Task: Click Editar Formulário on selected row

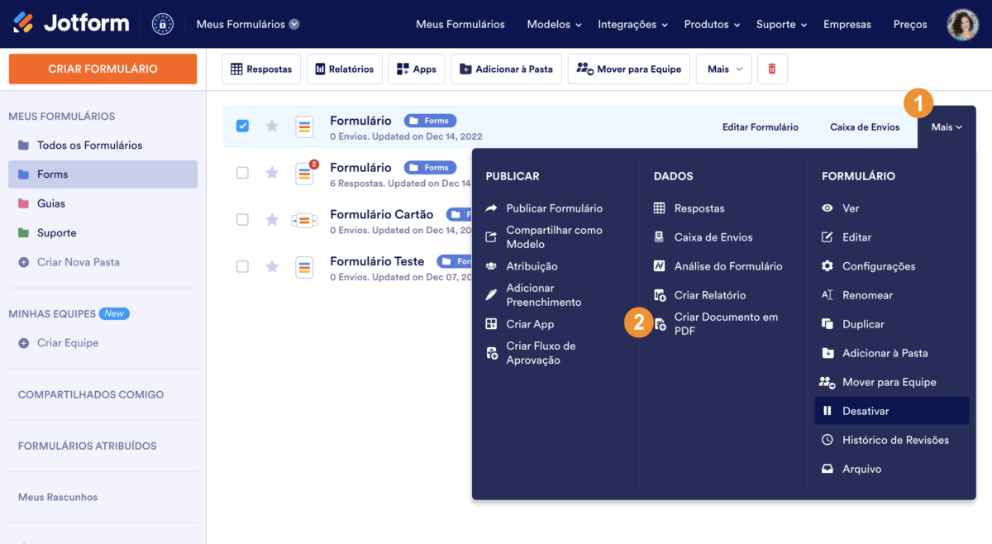Action: [761, 127]
